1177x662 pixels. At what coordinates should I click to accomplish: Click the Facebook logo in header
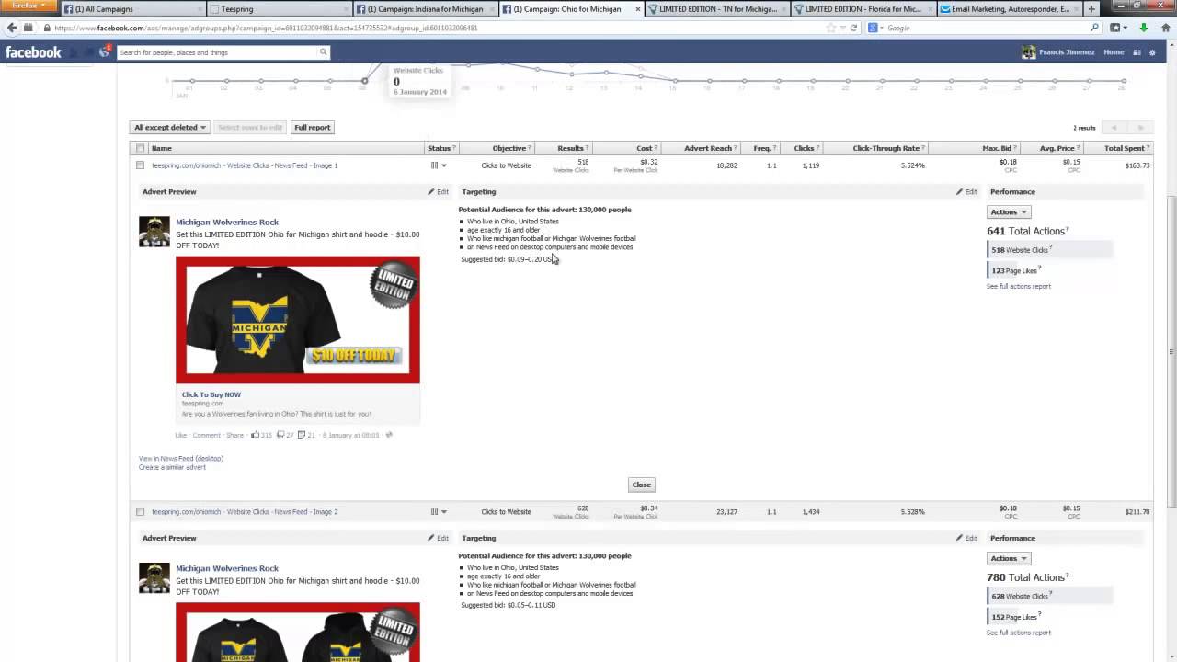pyautogui.click(x=33, y=52)
